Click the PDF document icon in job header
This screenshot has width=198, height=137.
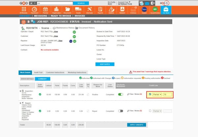(x=28, y=21)
